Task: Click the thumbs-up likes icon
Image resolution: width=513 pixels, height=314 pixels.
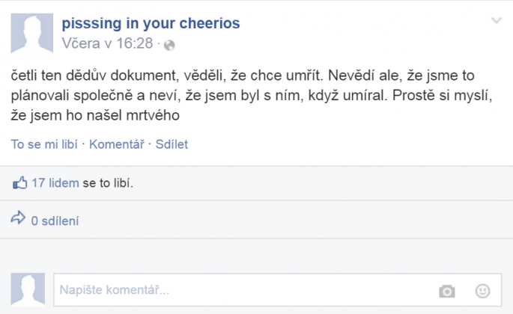Action: point(19,182)
